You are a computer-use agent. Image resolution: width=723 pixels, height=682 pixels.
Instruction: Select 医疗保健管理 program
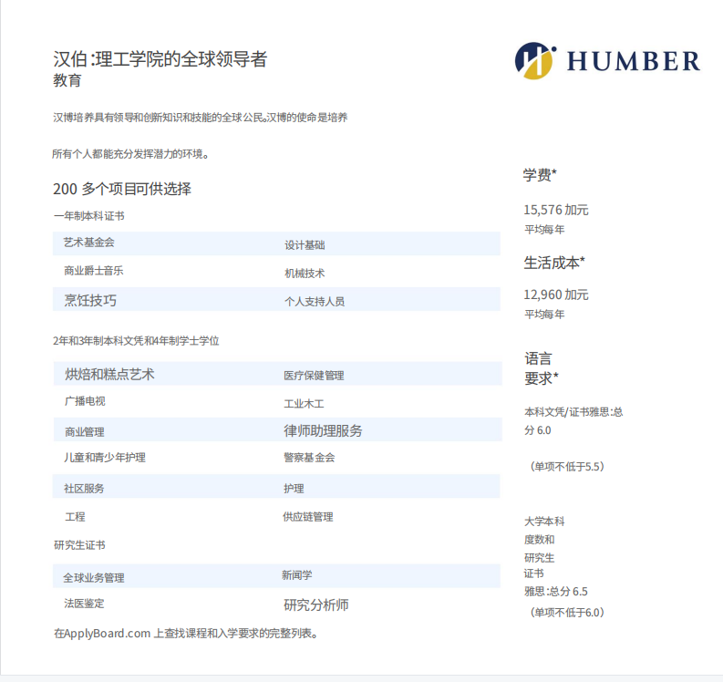pos(314,376)
